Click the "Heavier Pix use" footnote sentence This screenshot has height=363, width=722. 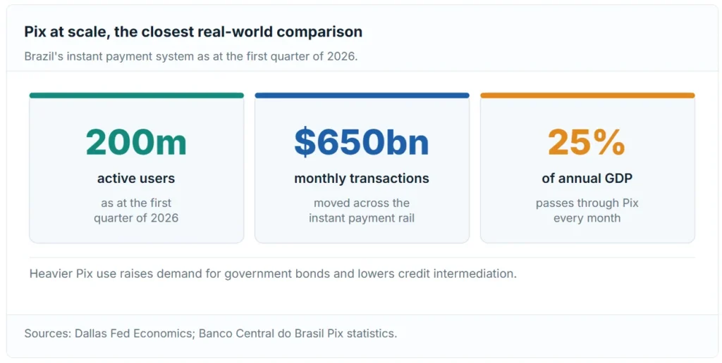pos(273,274)
